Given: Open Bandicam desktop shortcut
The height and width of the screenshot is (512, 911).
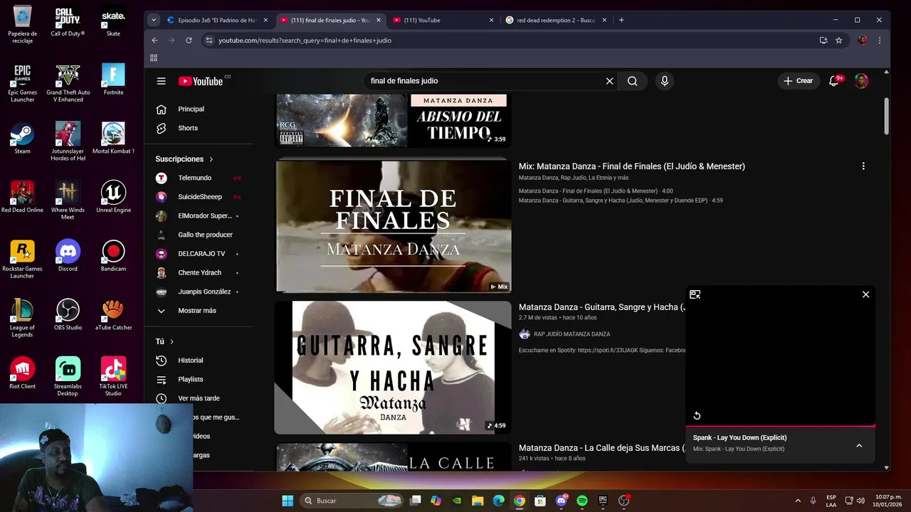Looking at the screenshot, I should click(113, 256).
